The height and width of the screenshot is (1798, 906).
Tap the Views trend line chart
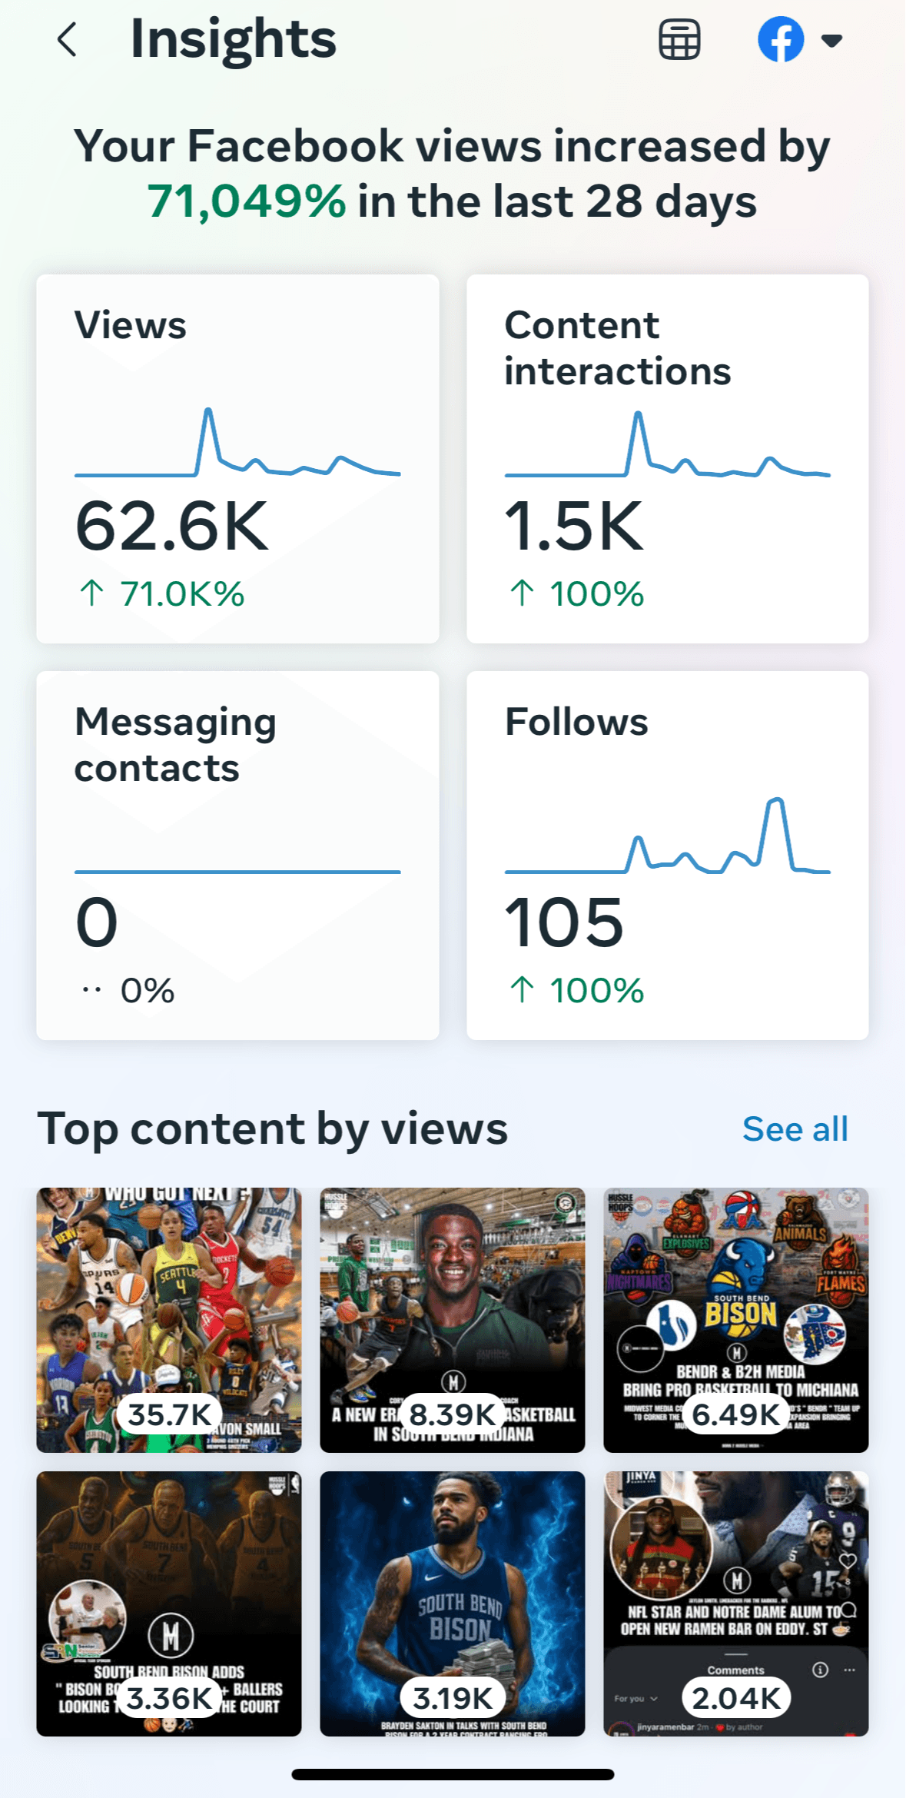click(x=237, y=446)
